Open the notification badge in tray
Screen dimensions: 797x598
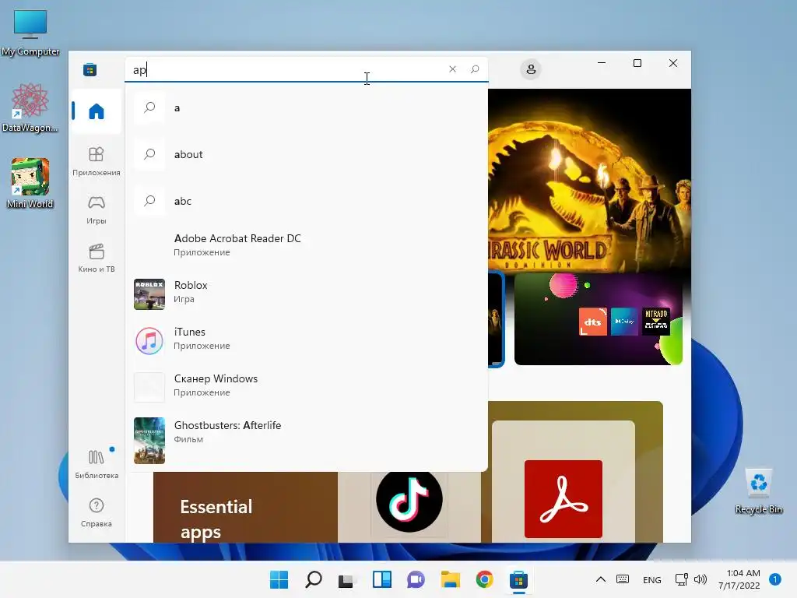[x=775, y=579]
